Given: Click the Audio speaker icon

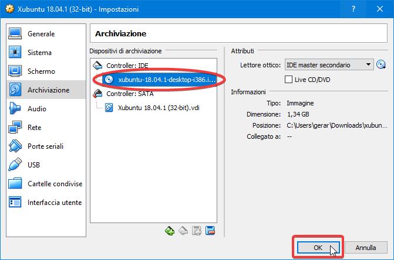Looking at the screenshot, I should pyautogui.click(x=15, y=108).
